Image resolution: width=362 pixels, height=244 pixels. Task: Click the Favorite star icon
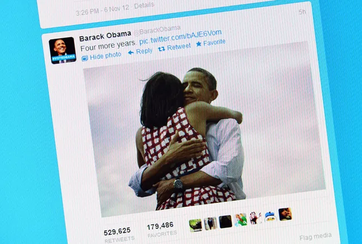199,44
